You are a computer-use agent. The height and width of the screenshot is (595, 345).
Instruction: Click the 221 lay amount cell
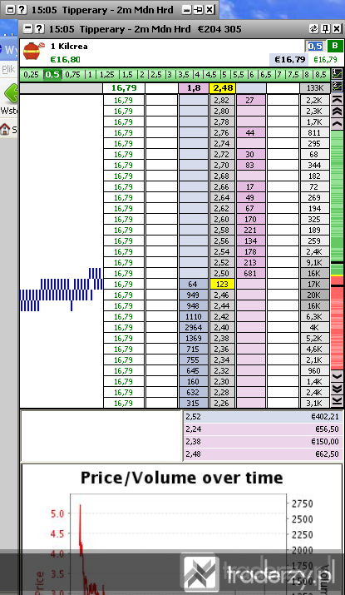250,230
